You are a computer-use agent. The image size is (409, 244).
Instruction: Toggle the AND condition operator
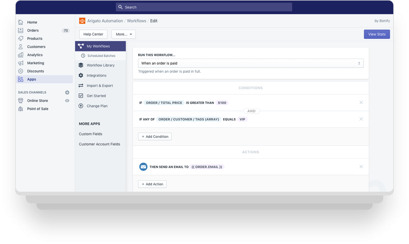[x=251, y=111]
